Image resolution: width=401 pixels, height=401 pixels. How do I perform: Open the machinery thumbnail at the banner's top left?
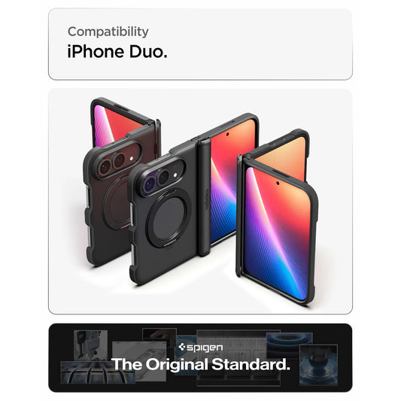(90, 345)
